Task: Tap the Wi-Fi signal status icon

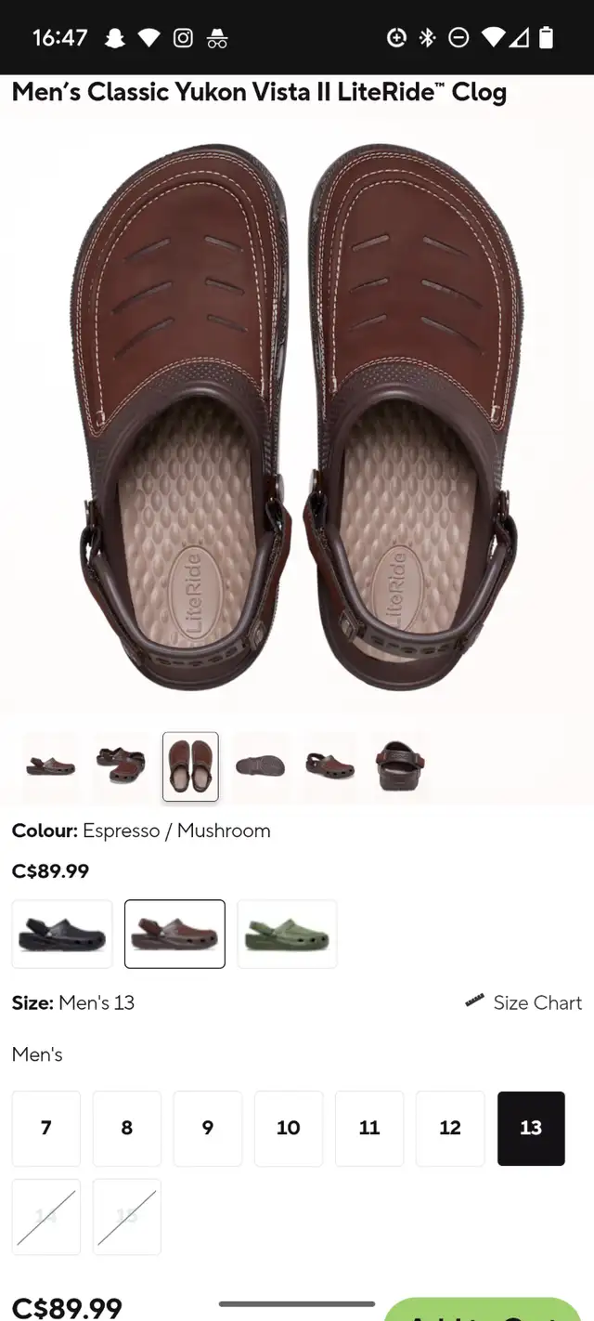Action: click(x=494, y=37)
